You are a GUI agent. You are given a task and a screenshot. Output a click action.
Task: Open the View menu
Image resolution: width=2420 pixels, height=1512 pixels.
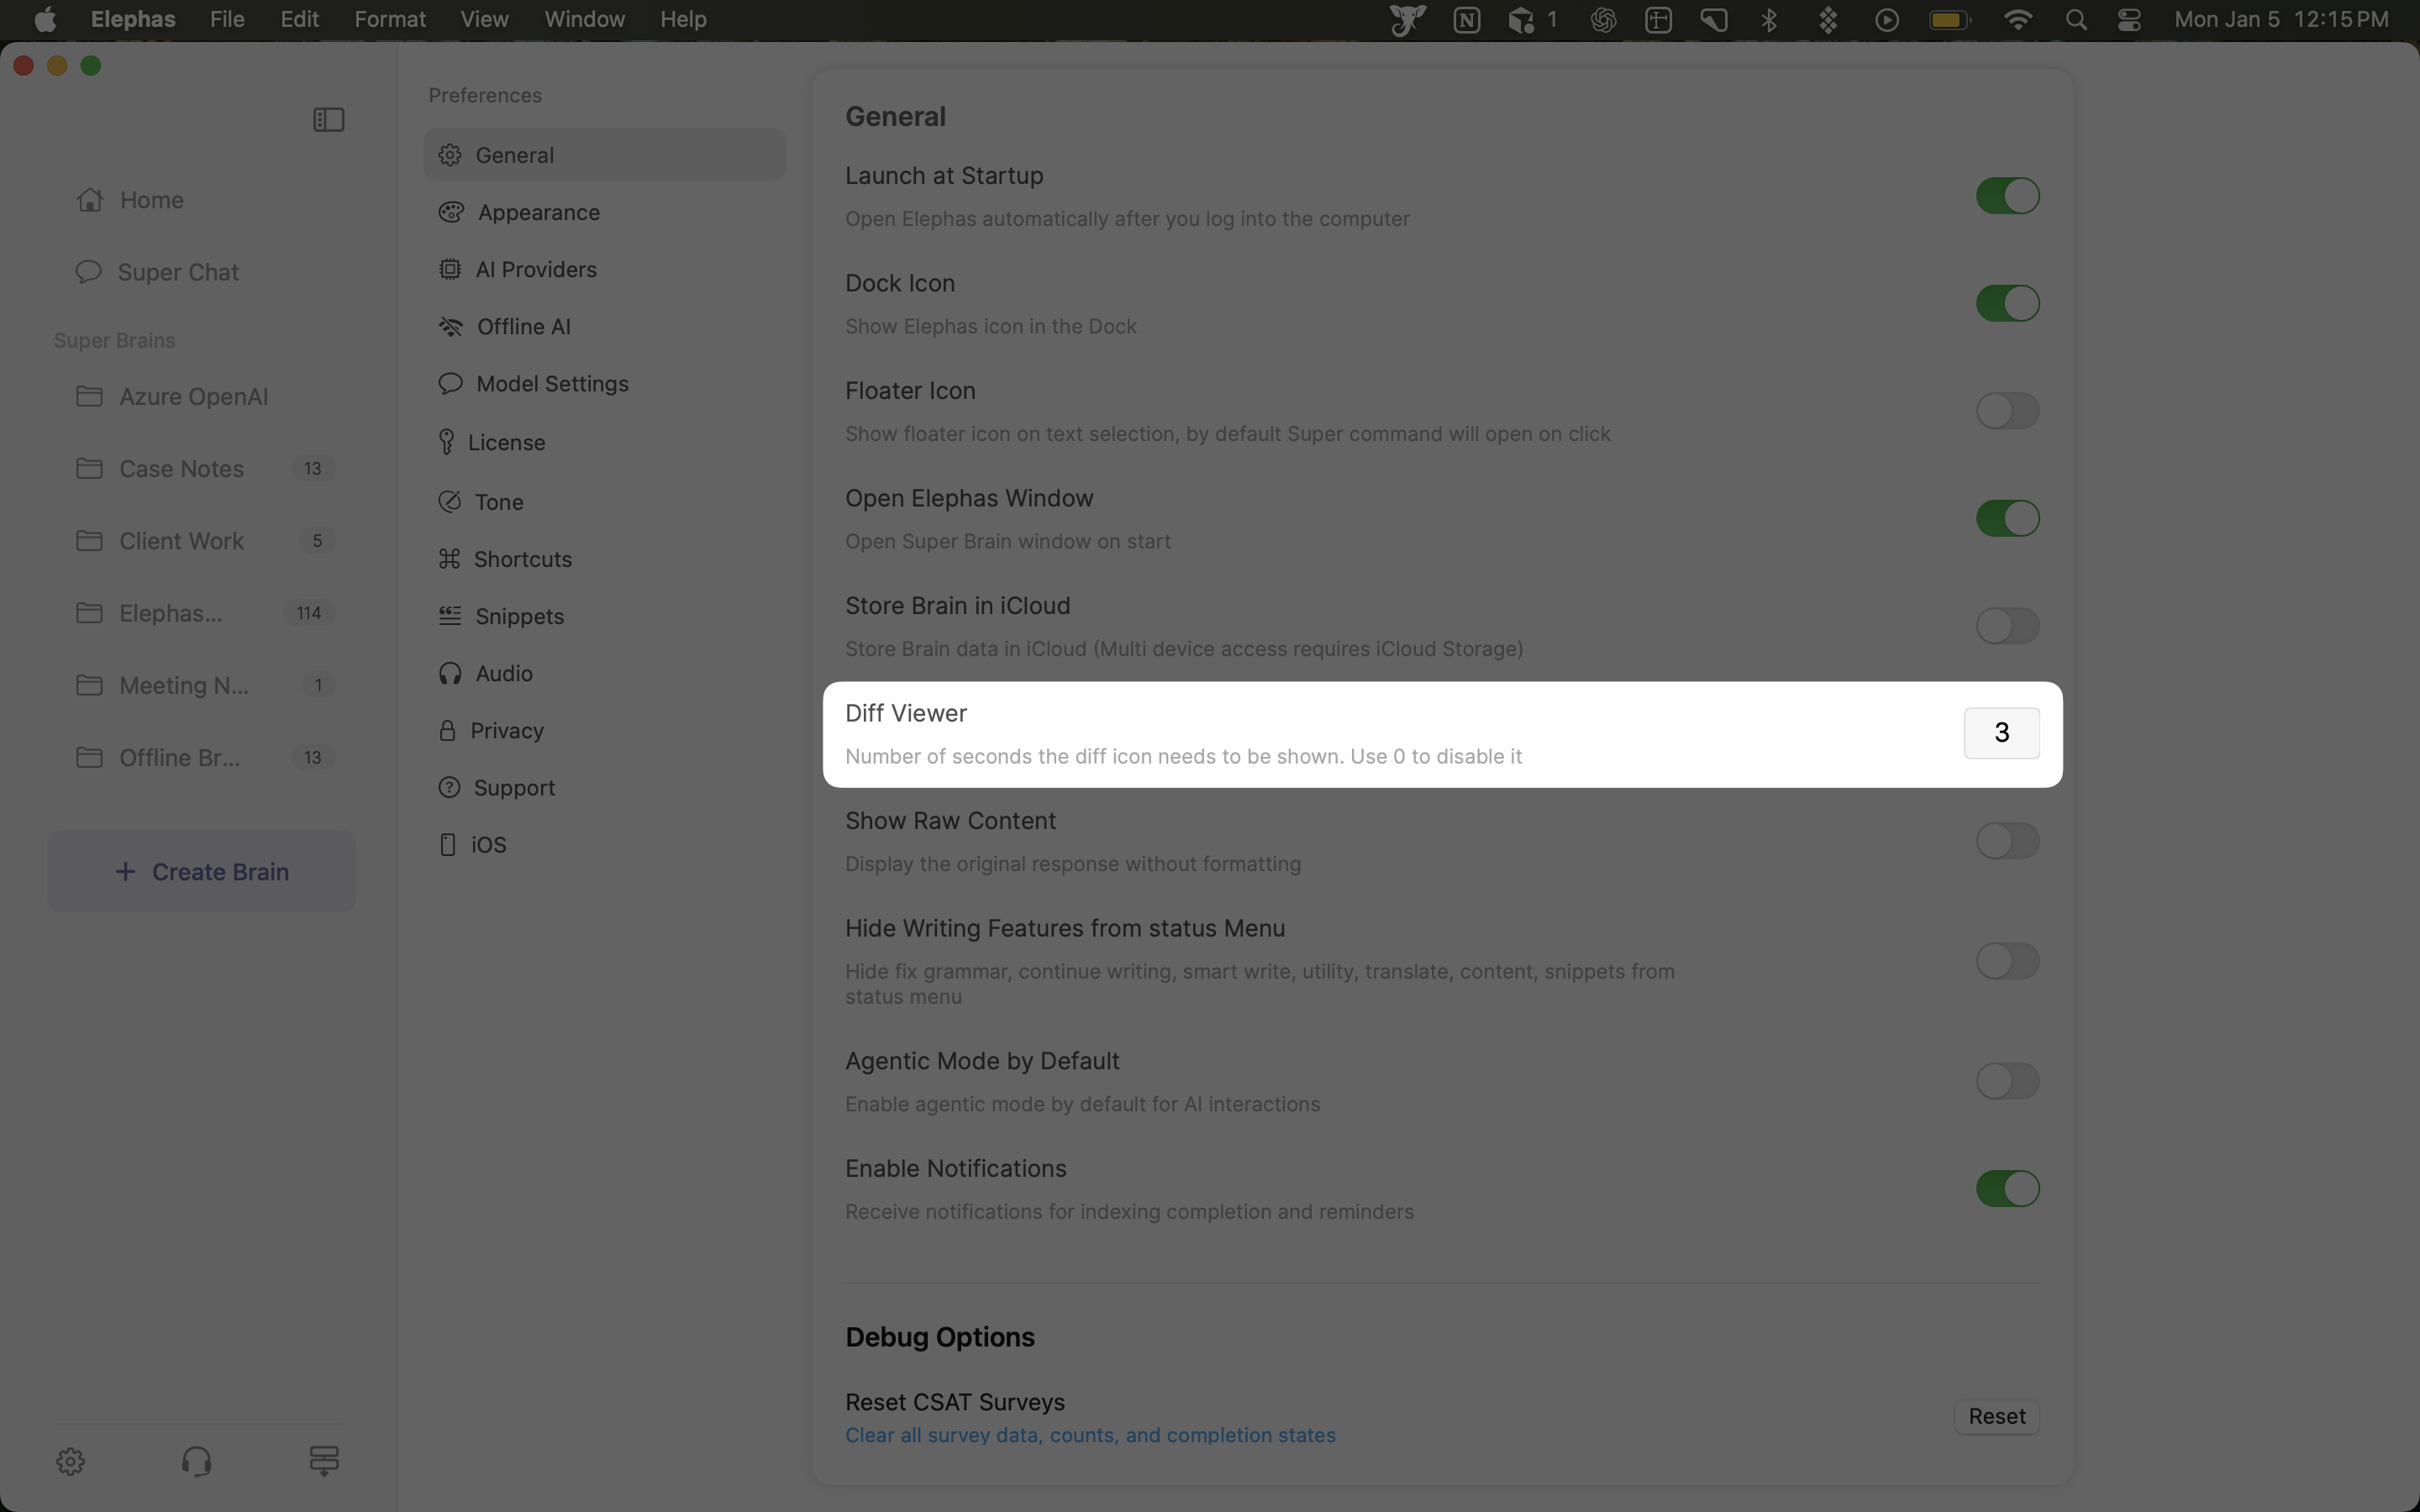tap(484, 19)
